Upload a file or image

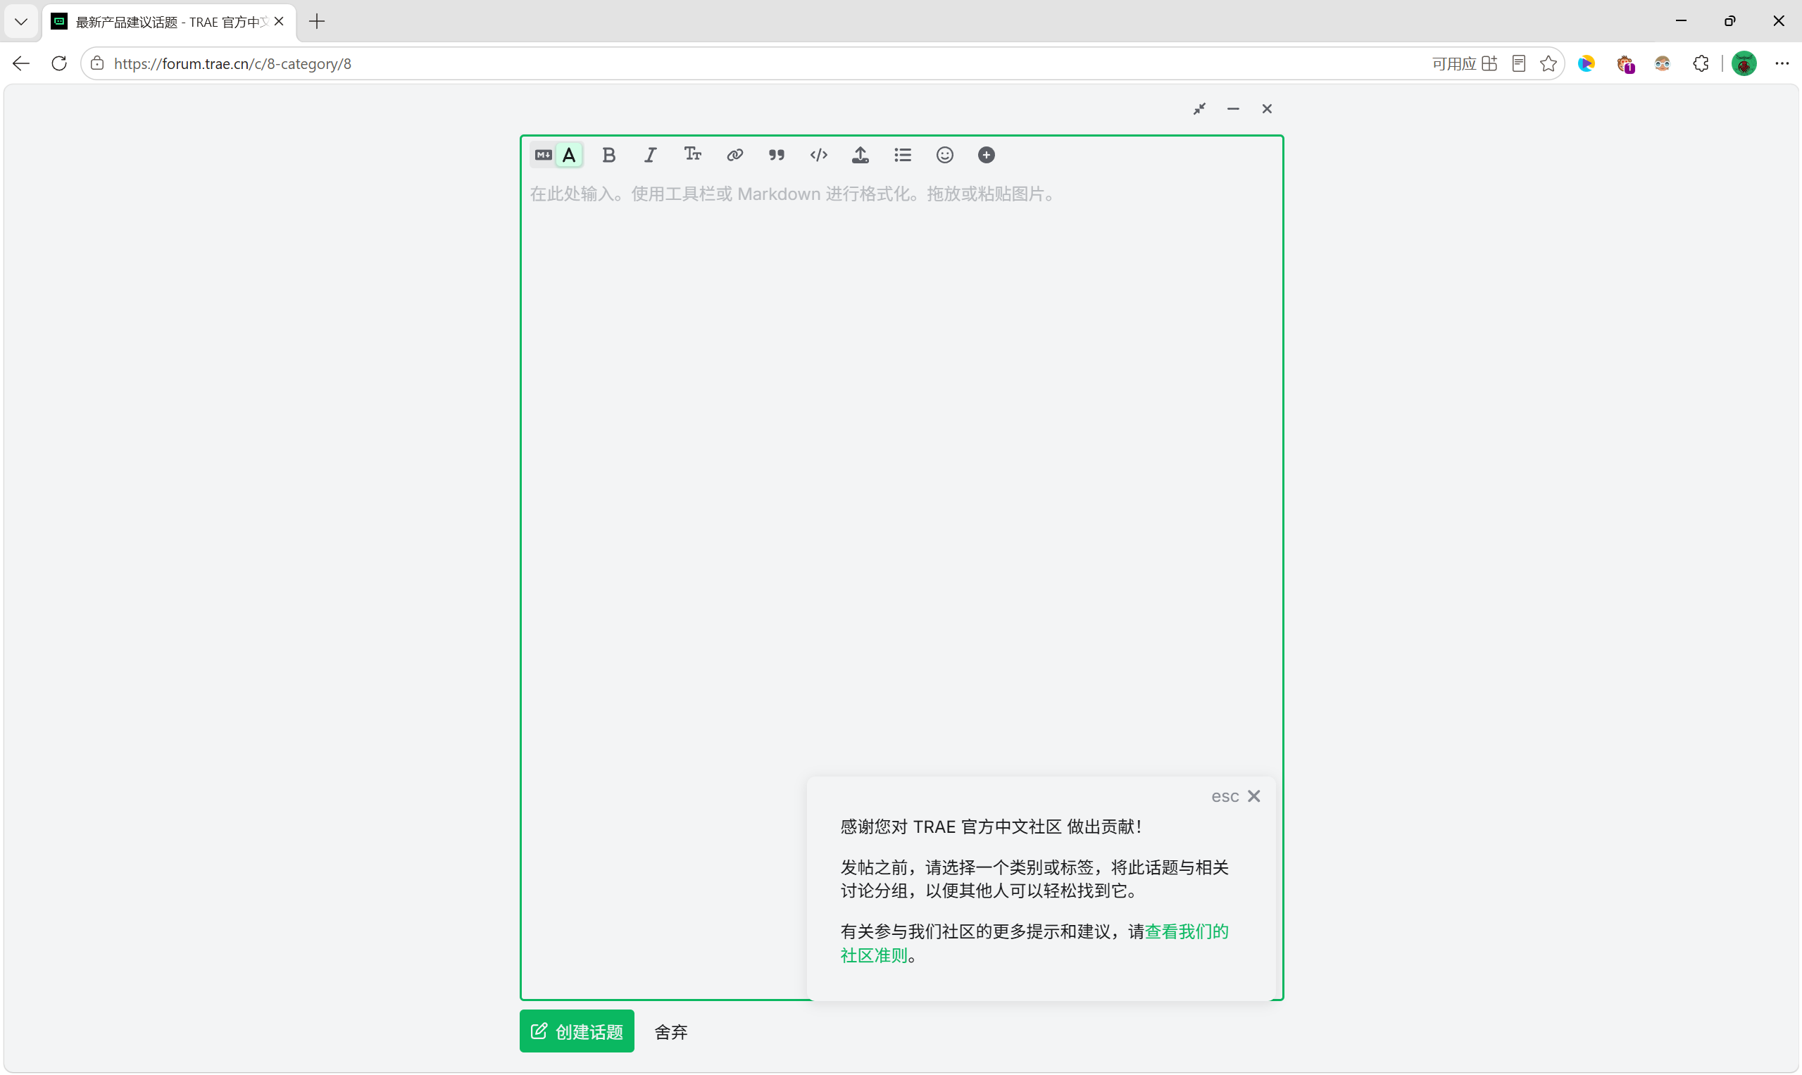(x=861, y=155)
